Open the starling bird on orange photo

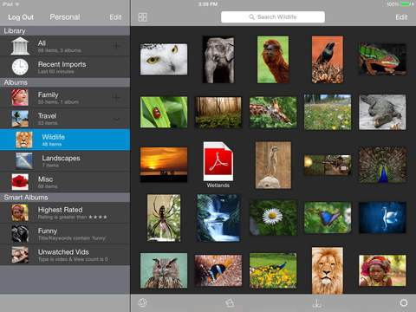pyautogui.click(x=328, y=60)
